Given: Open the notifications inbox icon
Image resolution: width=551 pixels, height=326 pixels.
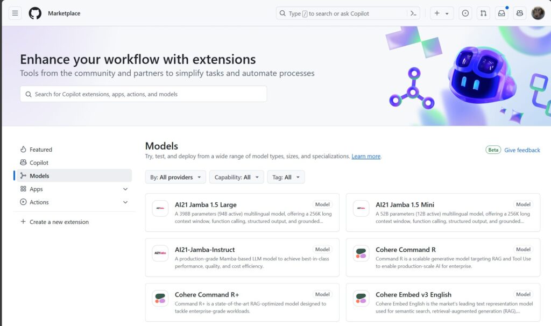Looking at the screenshot, I should coord(501,13).
